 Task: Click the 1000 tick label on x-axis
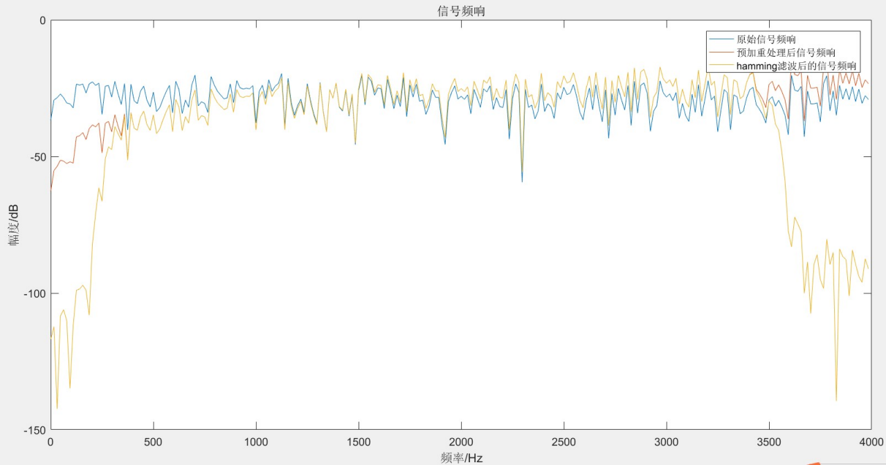pos(256,442)
